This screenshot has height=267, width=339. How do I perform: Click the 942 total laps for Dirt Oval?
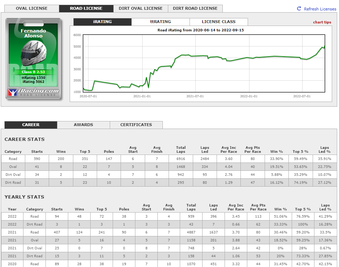coord(181,175)
